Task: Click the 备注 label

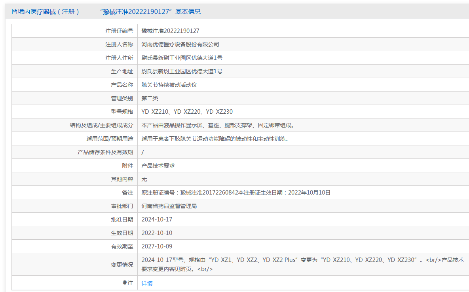Action: coord(127,193)
